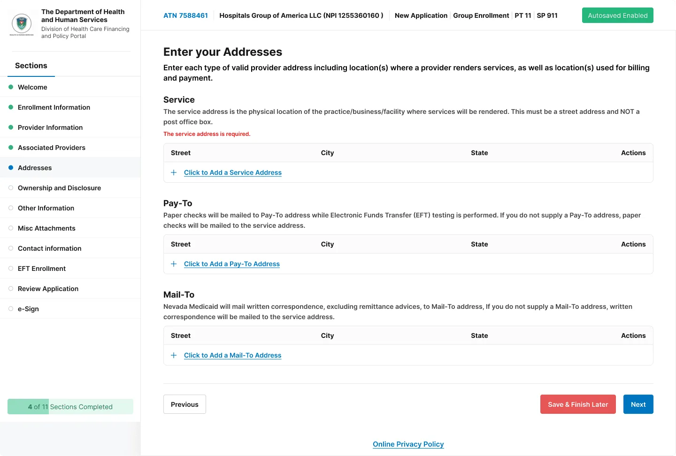Viewport: 676px width, 456px height.
Task: Click blue status dot beside Addresses
Action: [11, 168]
